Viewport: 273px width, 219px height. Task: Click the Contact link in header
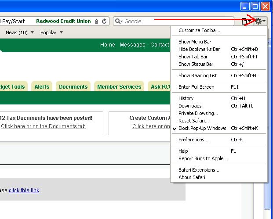160,45
